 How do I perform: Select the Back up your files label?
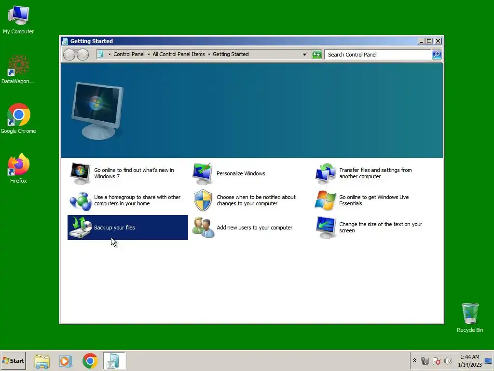pos(114,228)
